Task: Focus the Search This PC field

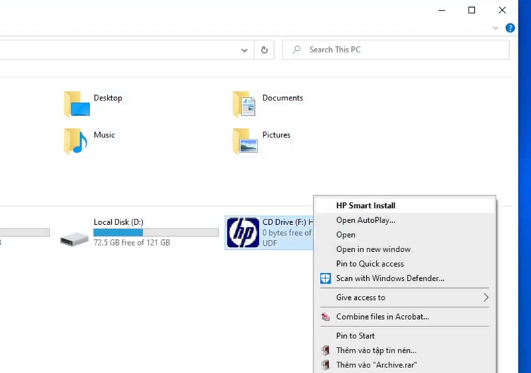Action: pos(396,50)
